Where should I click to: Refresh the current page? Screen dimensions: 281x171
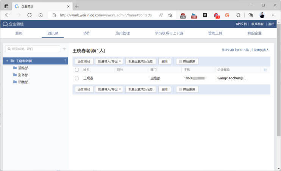coord(30,15)
